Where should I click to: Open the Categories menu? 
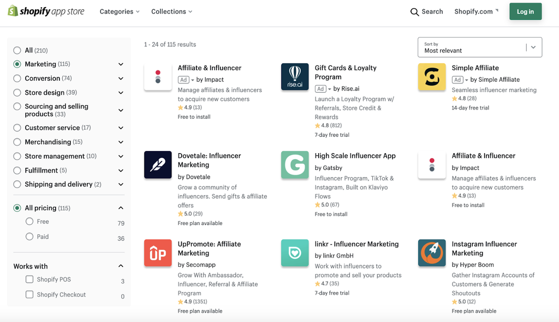(x=120, y=11)
